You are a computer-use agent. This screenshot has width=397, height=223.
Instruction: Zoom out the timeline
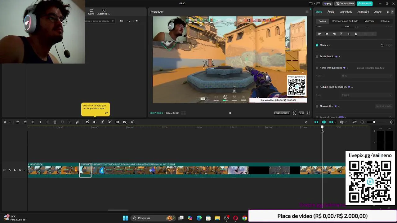[x=362, y=122]
